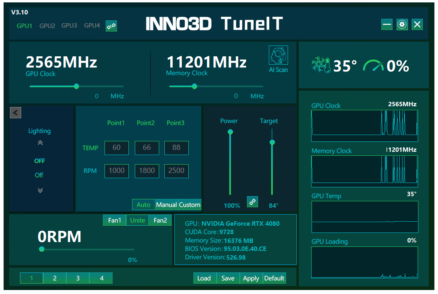Click the Target temperature slider handle

click(x=272, y=142)
